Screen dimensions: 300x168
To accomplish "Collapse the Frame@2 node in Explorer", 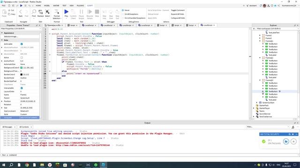I will [x=260, y=58].
